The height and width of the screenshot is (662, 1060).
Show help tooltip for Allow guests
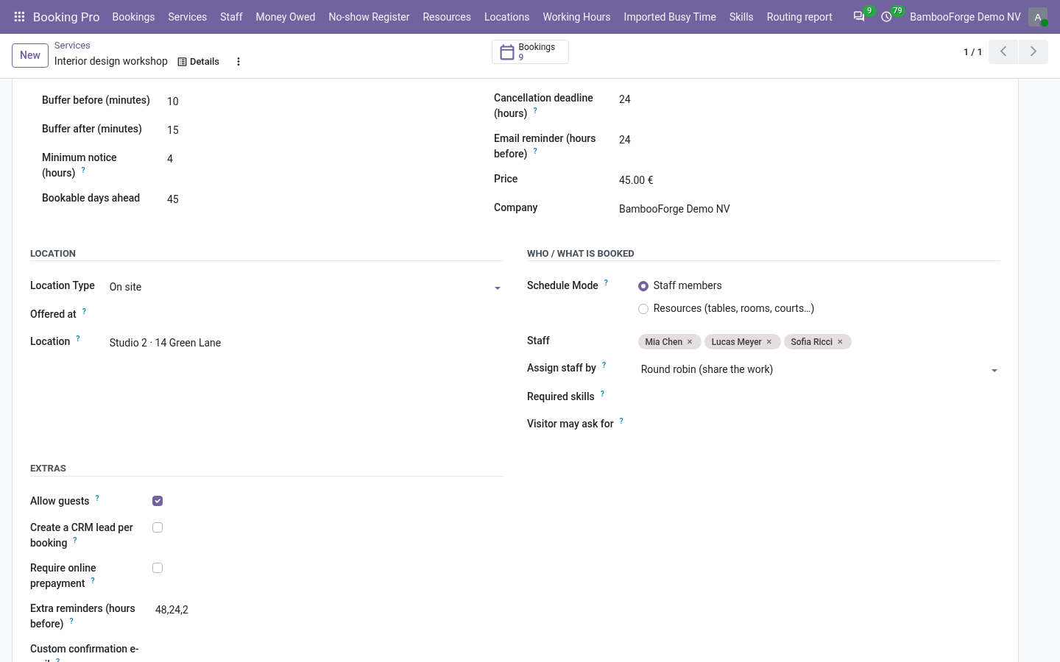point(97,498)
